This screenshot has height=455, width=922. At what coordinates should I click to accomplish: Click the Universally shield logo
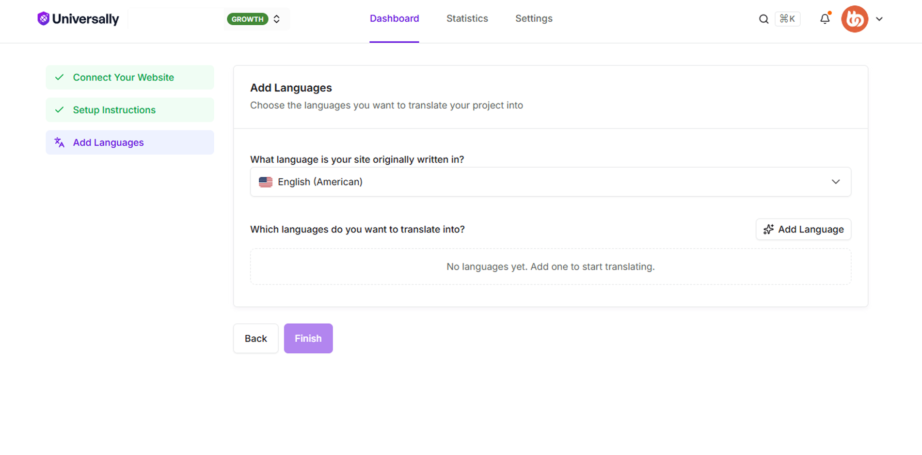tap(43, 18)
